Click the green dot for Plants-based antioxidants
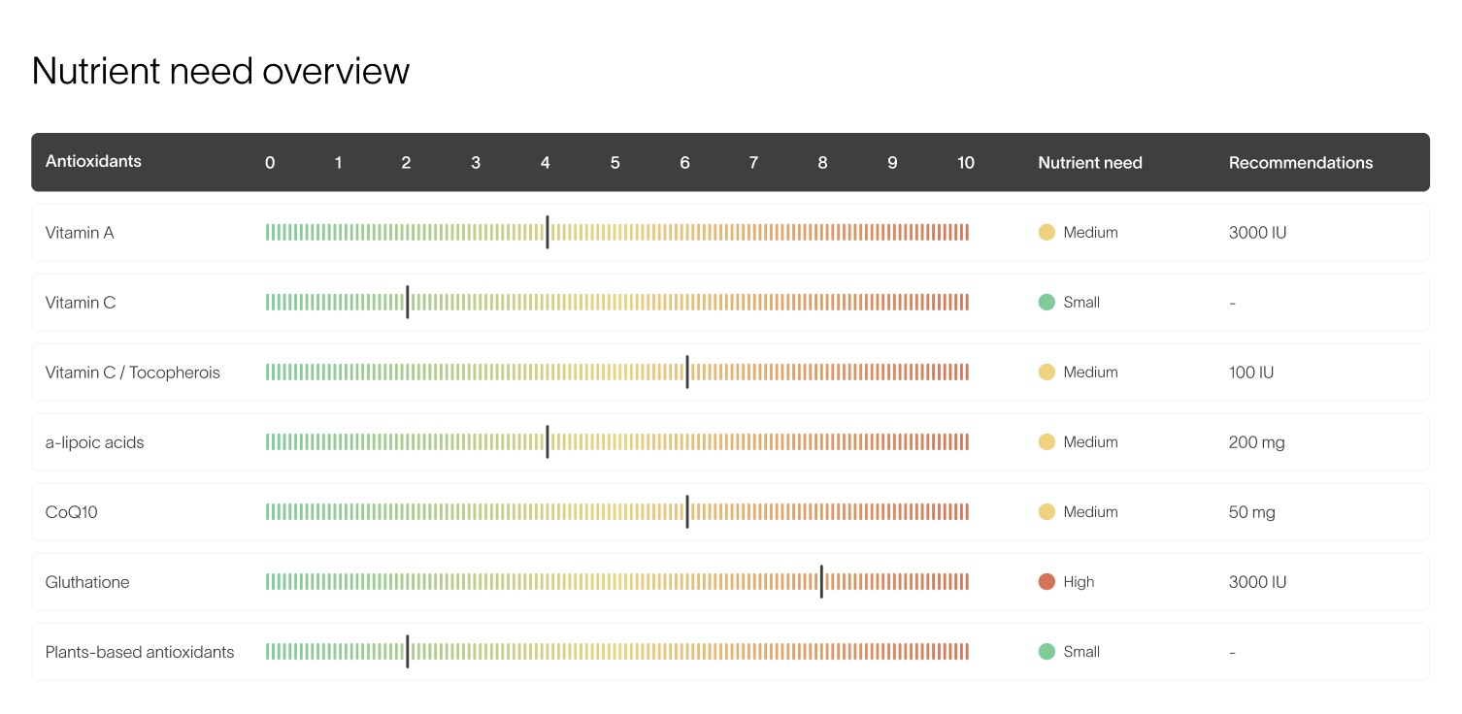This screenshot has height=714, width=1462. 1047,652
